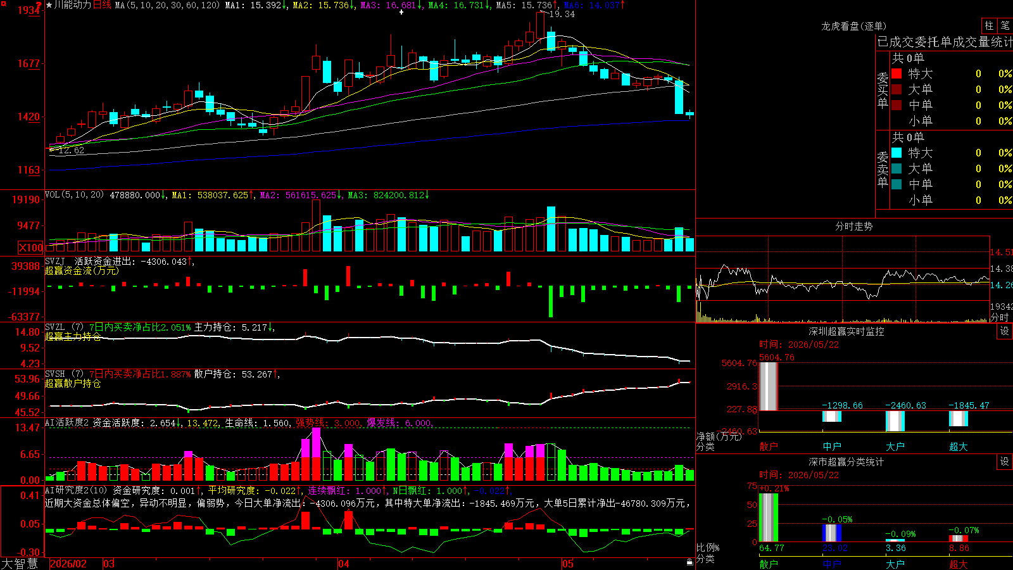This screenshot has height=570, width=1013.
Task: Click the 1420 price axis label
Action: 28,117
